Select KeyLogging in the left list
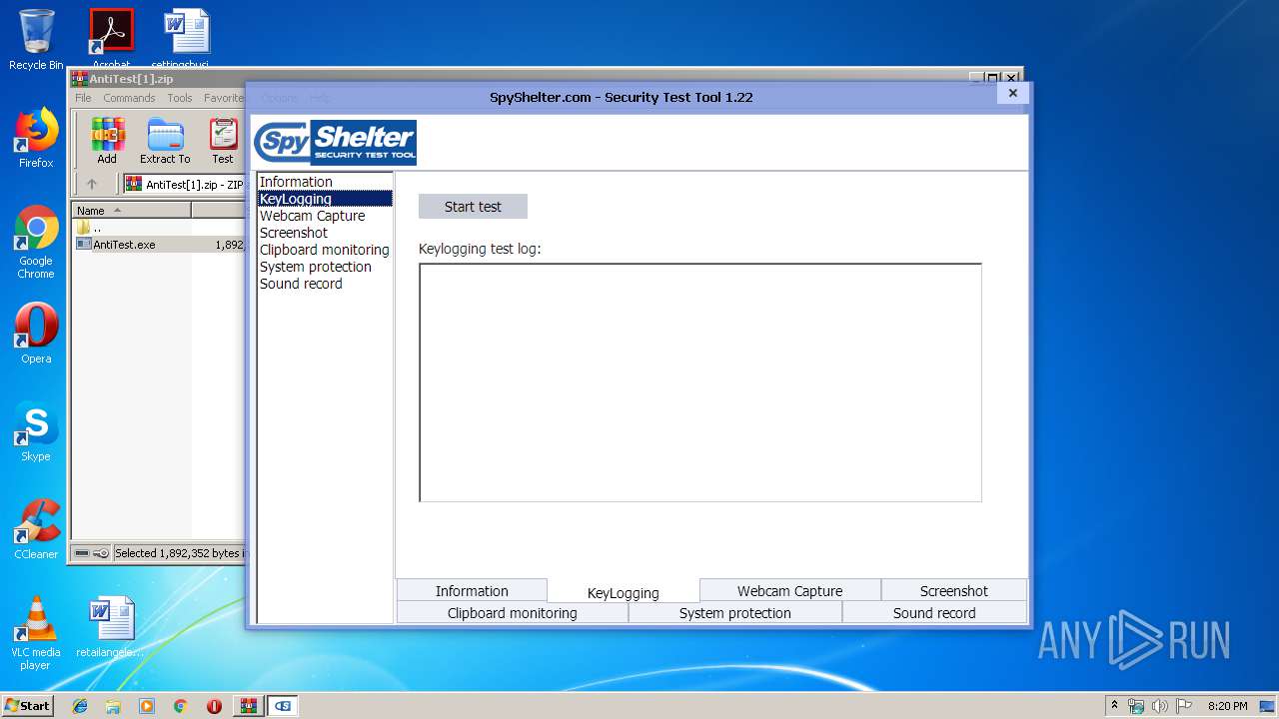Screen dimensions: 1279x719 (x=325, y=199)
